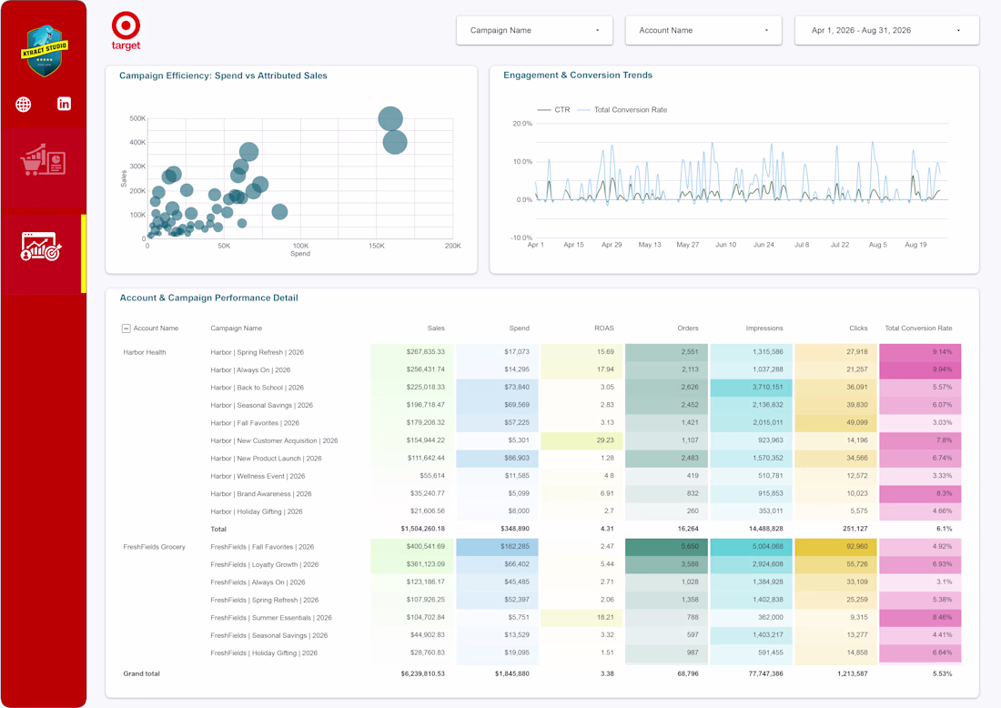Image resolution: width=1001 pixels, height=708 pixels.
Task: Select the campaign performance target chart icon
Action: coord(41,247)
